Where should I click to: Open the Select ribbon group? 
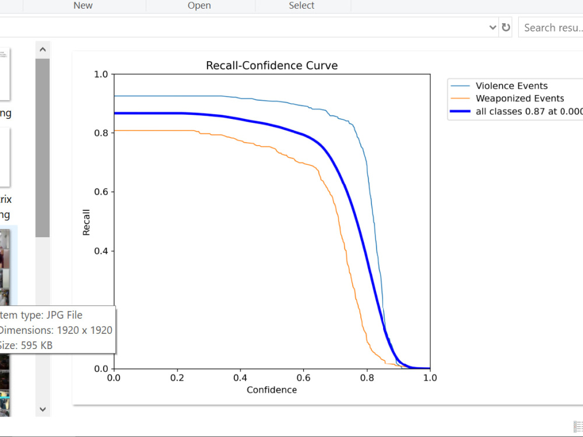[x=301, y=6]
